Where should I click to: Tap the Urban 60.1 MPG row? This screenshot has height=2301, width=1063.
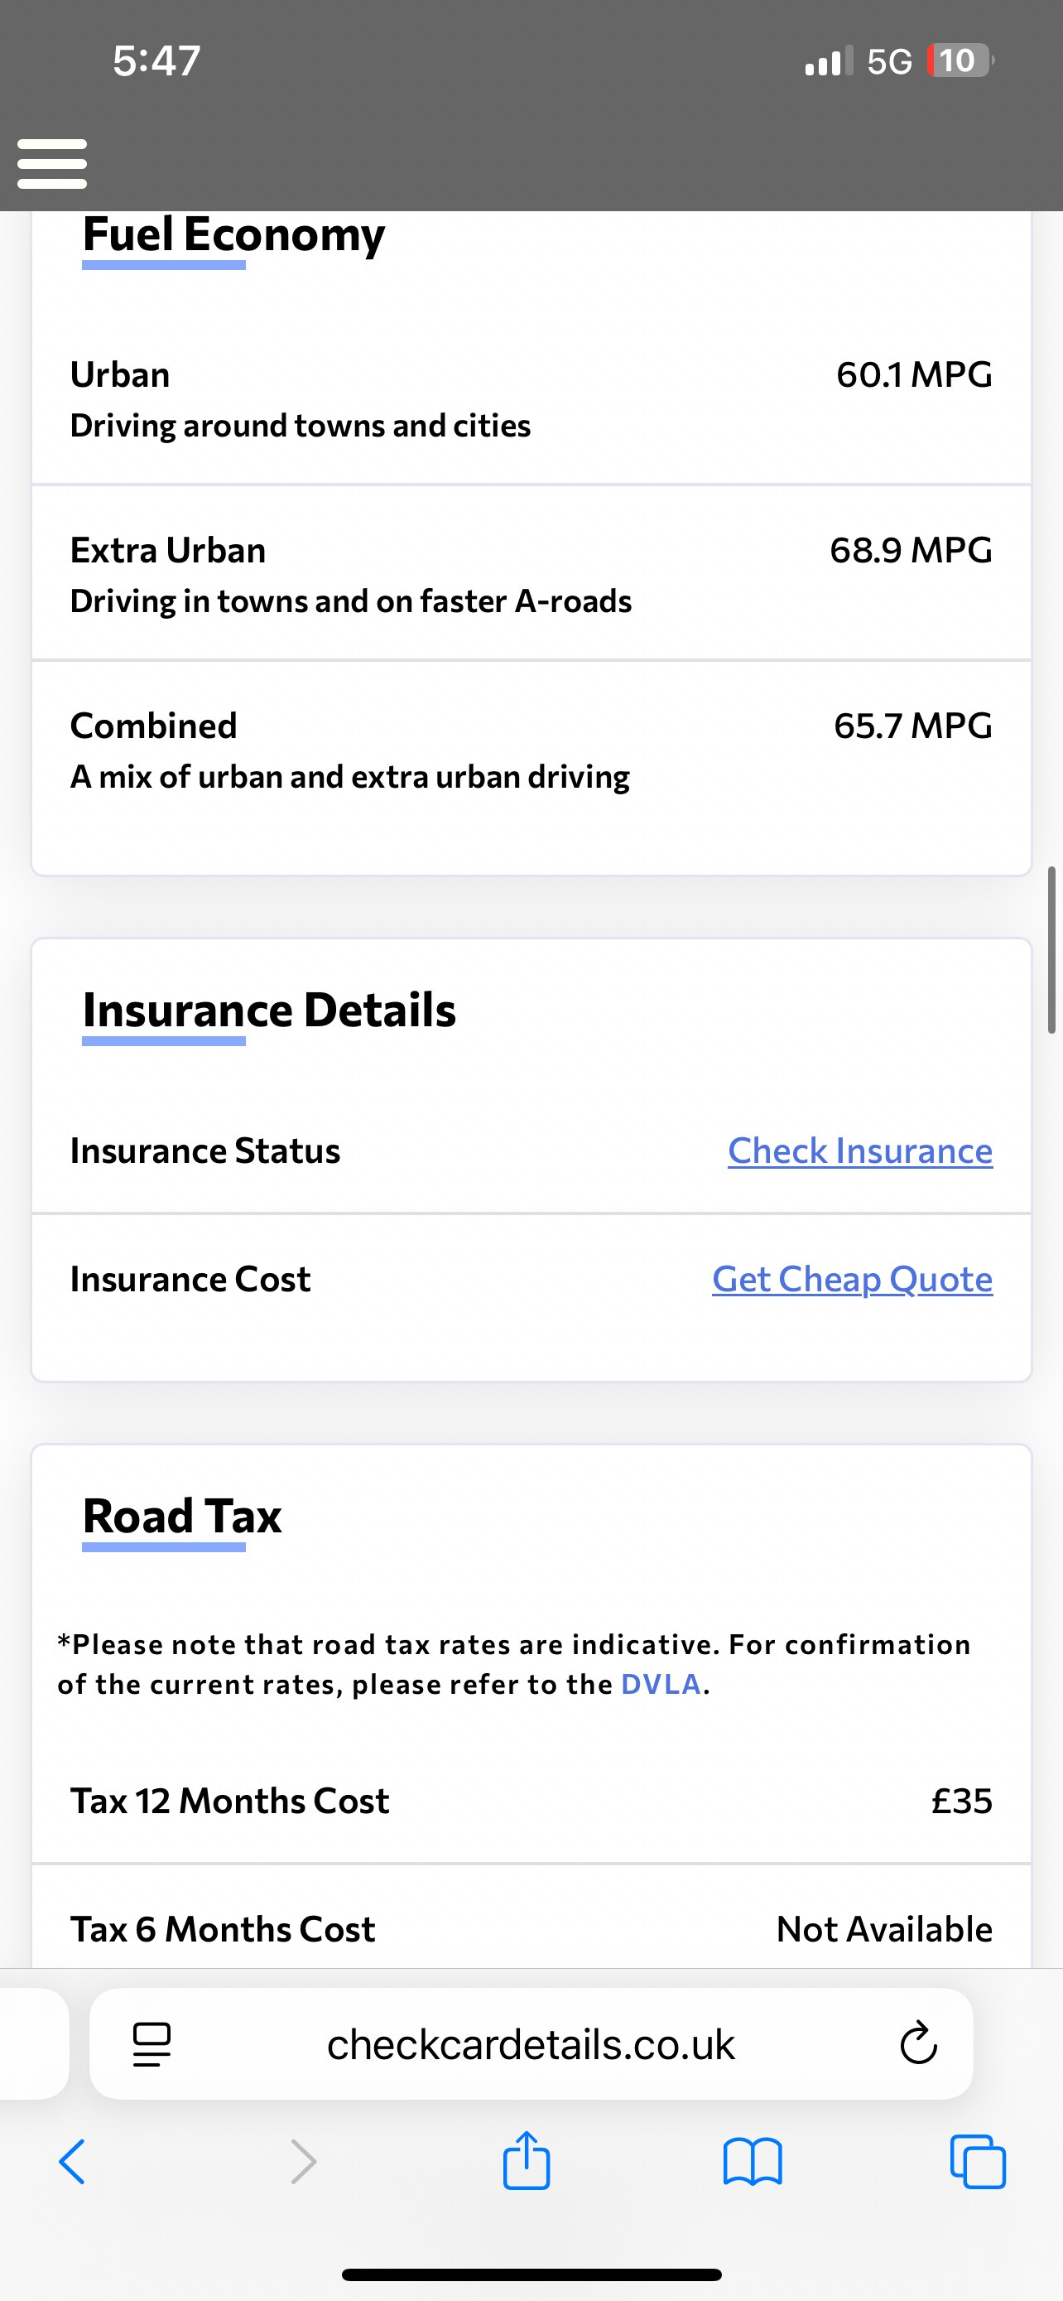coord(531,399)
